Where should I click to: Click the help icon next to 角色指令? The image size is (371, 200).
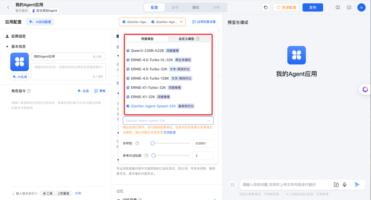[x=29, y=91]
